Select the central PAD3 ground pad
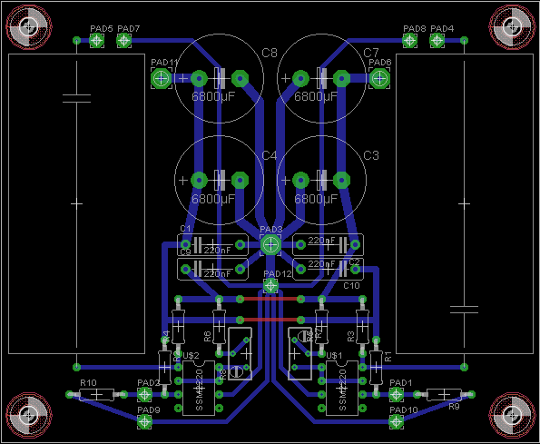This screenshot has height=444, width=540. (x=270, y=245)
